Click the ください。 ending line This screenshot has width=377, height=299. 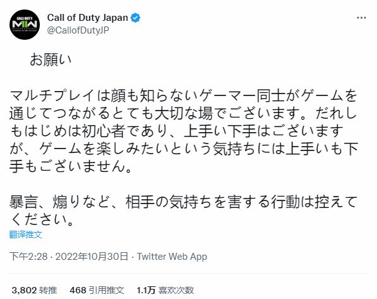[x=42, y=219]
